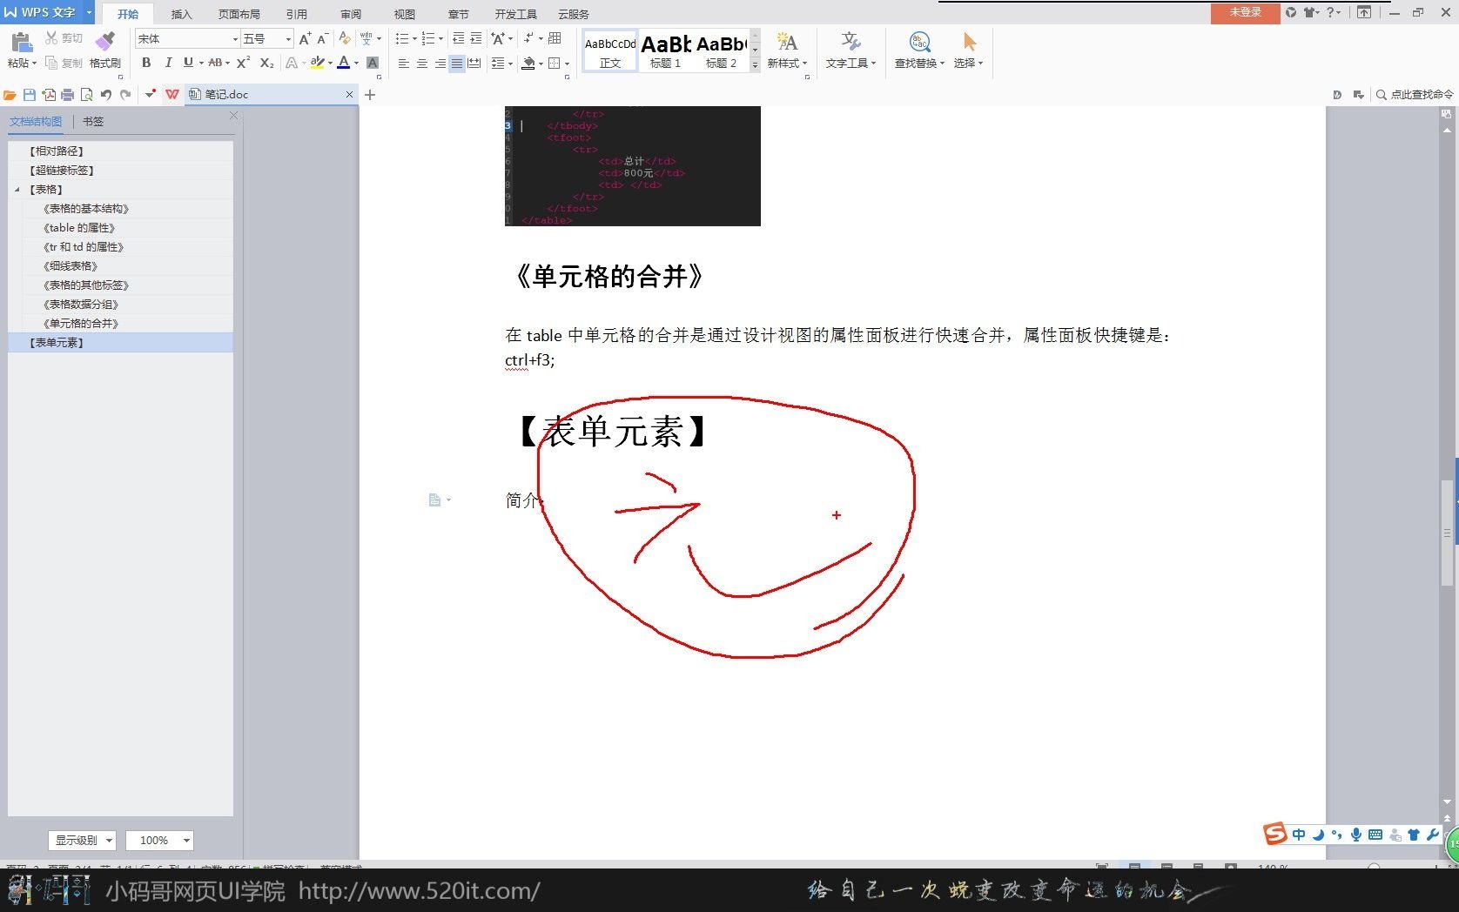
Task: Click the export to PDF icon
Action: pos(49,94)
